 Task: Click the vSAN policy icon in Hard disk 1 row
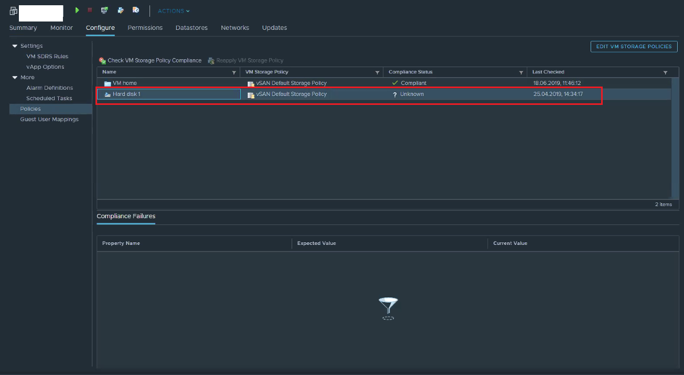point(251,94)
